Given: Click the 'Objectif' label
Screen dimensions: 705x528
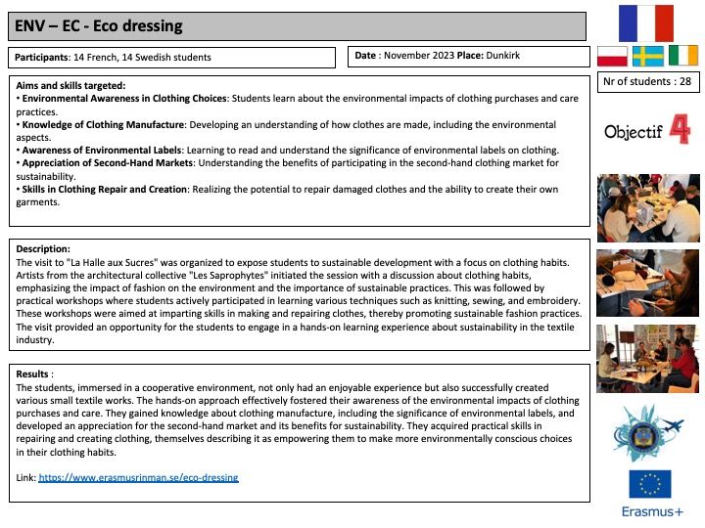Looking at the screenshot, I should [x=634, y=132].
